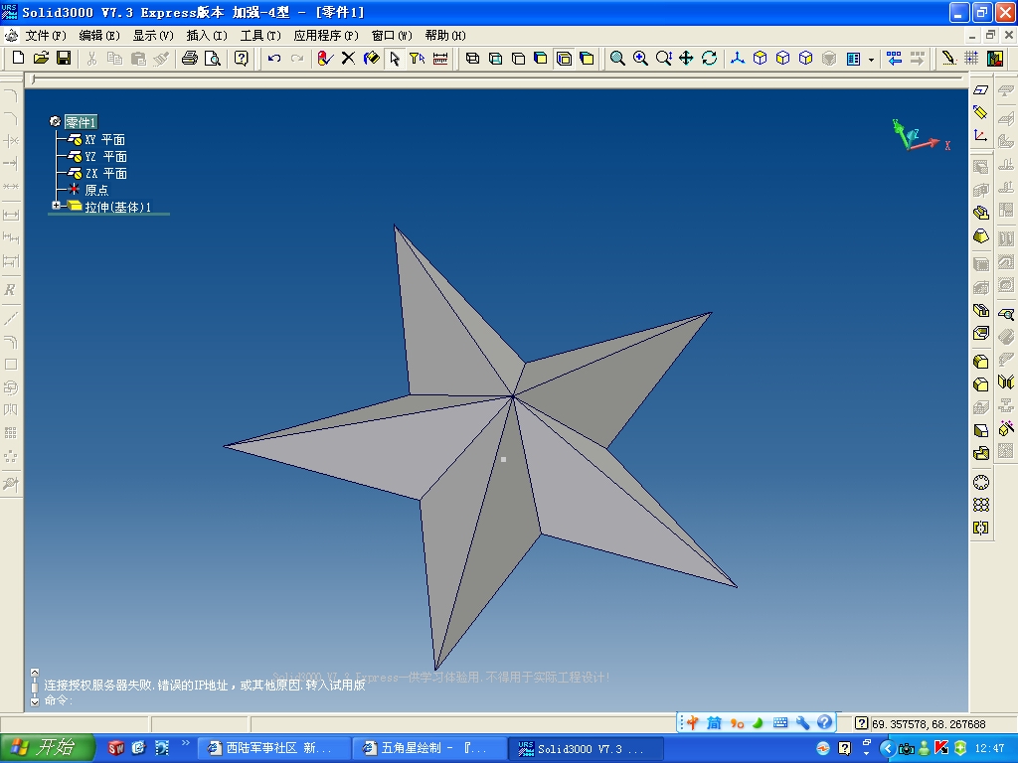Open the 帮助(H) menu
This screenshot has height=763, width=1018.
coord(445,36)
